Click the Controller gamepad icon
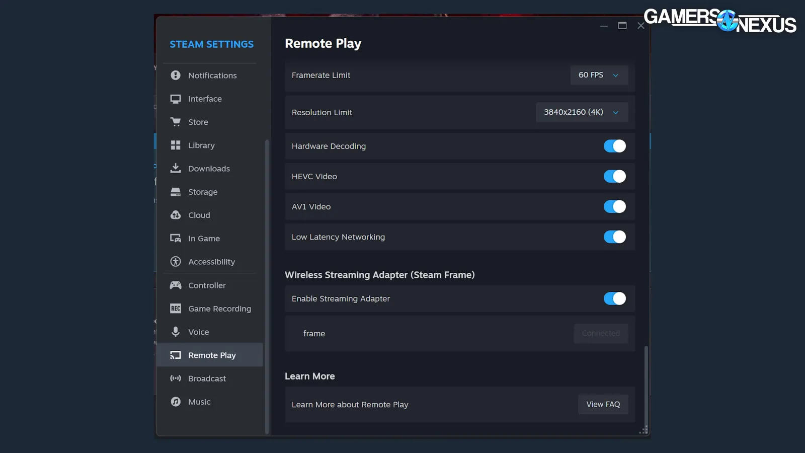The image size is (805, 453). click(176, 285)
